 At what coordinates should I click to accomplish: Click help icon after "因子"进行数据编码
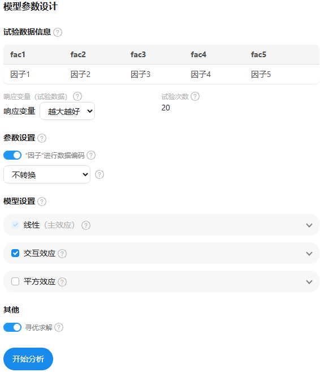[x=91, y=155]
